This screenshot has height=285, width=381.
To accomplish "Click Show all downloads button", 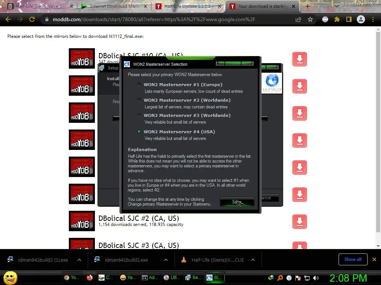I will point(353,259).
